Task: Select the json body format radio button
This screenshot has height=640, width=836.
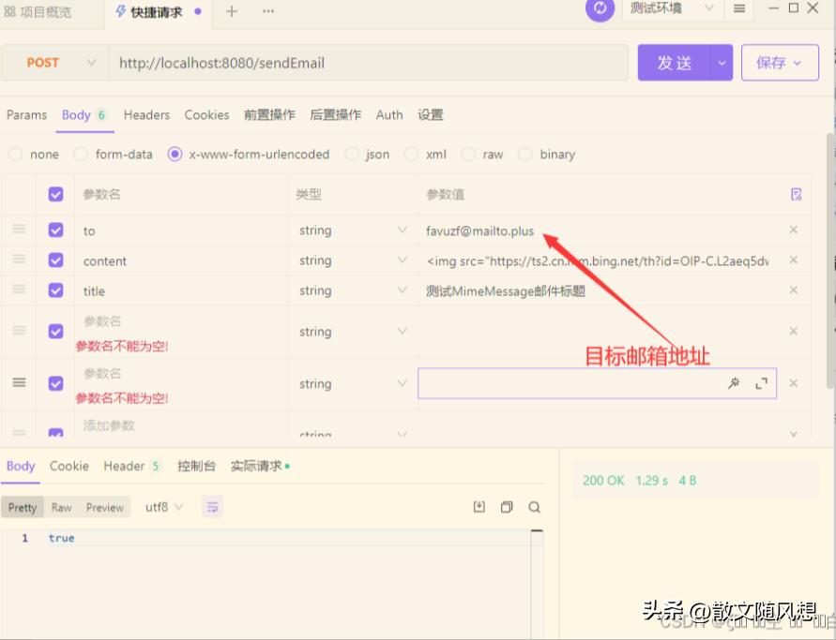Action: tap(354, 154)
